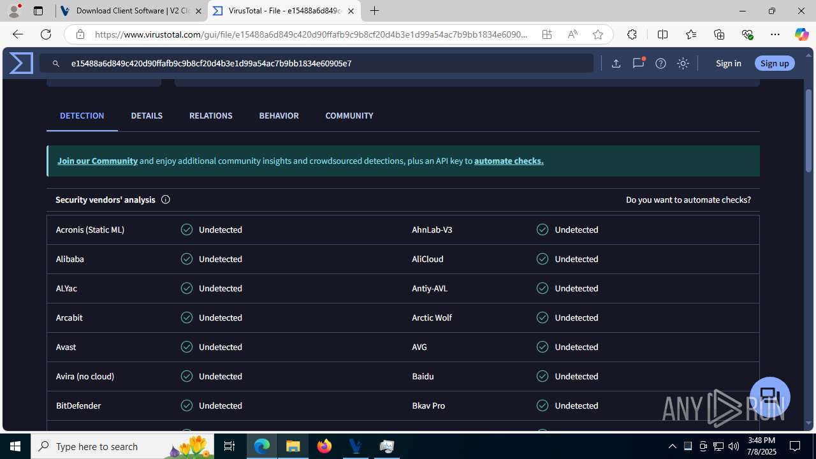Click the info icon beside Security vendors' analysis
Screen dimensions: 816x459
pyautogui.click(x=165, y=200)
